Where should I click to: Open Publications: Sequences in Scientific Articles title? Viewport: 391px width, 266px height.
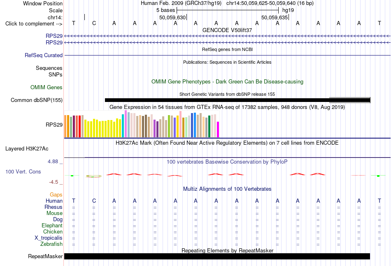point(227,62)
